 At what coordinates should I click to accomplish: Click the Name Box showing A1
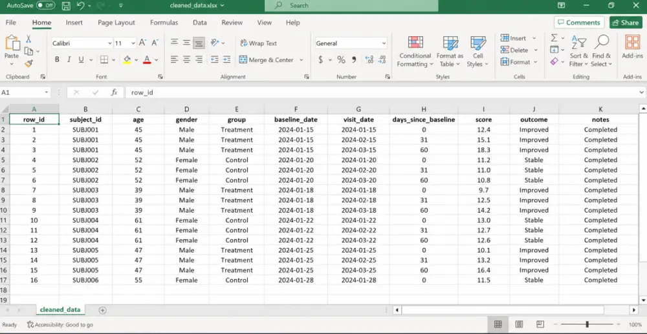pyautogui.click(x=25, y=92)
